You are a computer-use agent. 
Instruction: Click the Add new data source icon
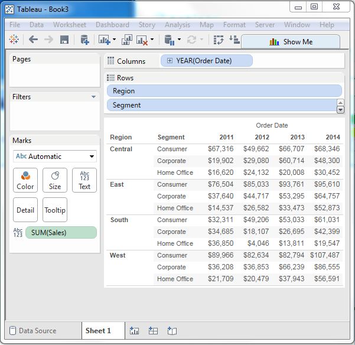84,40
